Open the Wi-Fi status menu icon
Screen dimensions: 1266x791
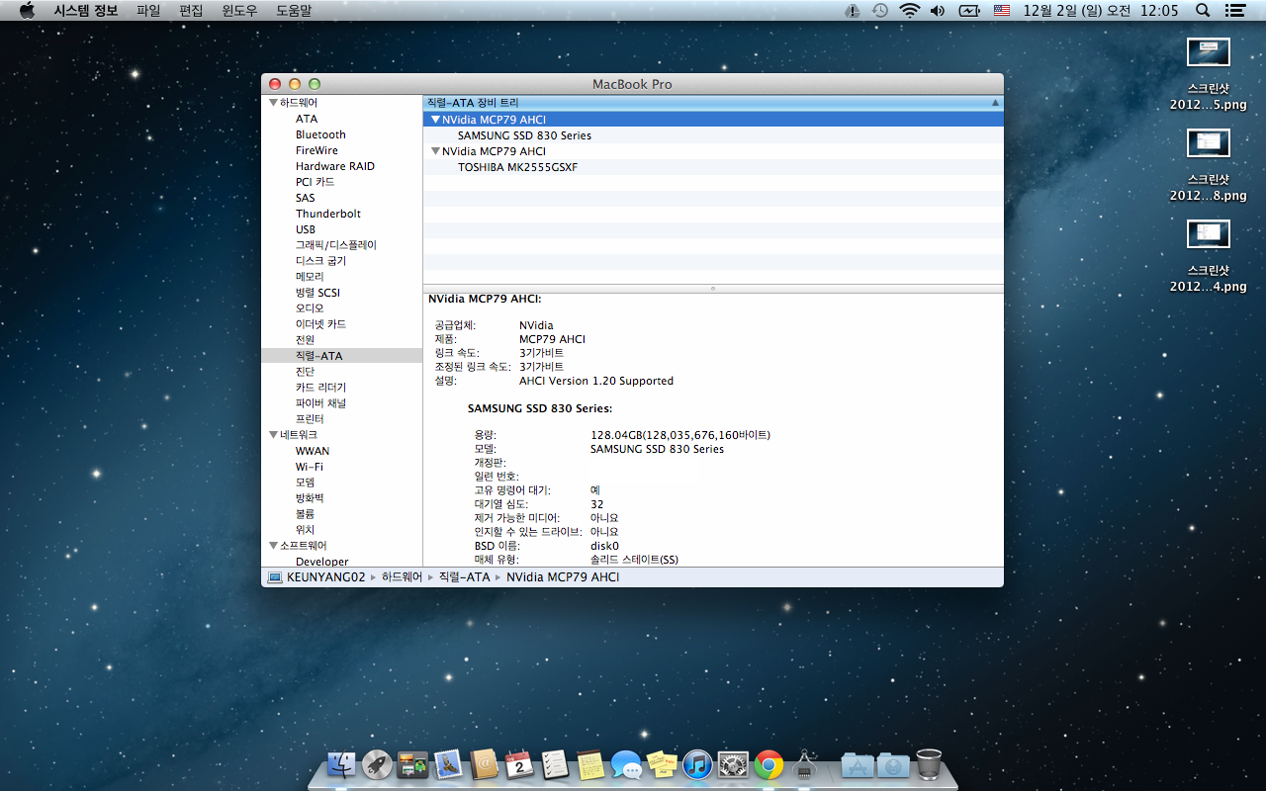click(x=909, y=10)
